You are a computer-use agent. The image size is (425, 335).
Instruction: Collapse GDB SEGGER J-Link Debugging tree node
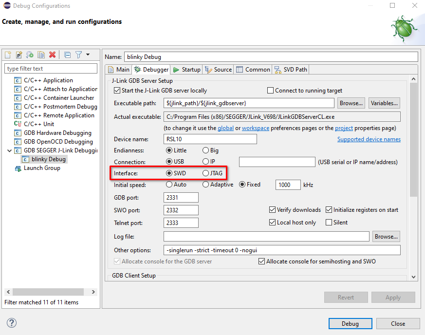click(x=10, y=150)
